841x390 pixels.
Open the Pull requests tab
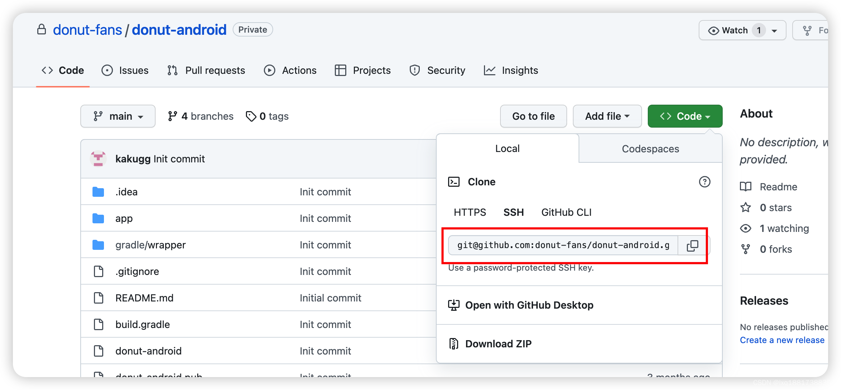(x=206, y=70)
